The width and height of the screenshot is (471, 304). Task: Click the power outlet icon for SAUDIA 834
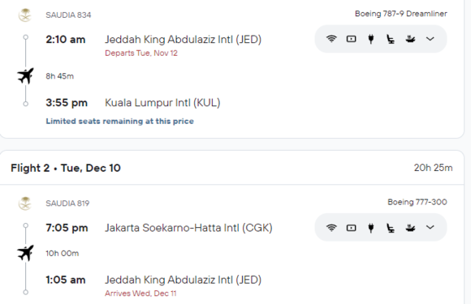[x=371, y=39]
